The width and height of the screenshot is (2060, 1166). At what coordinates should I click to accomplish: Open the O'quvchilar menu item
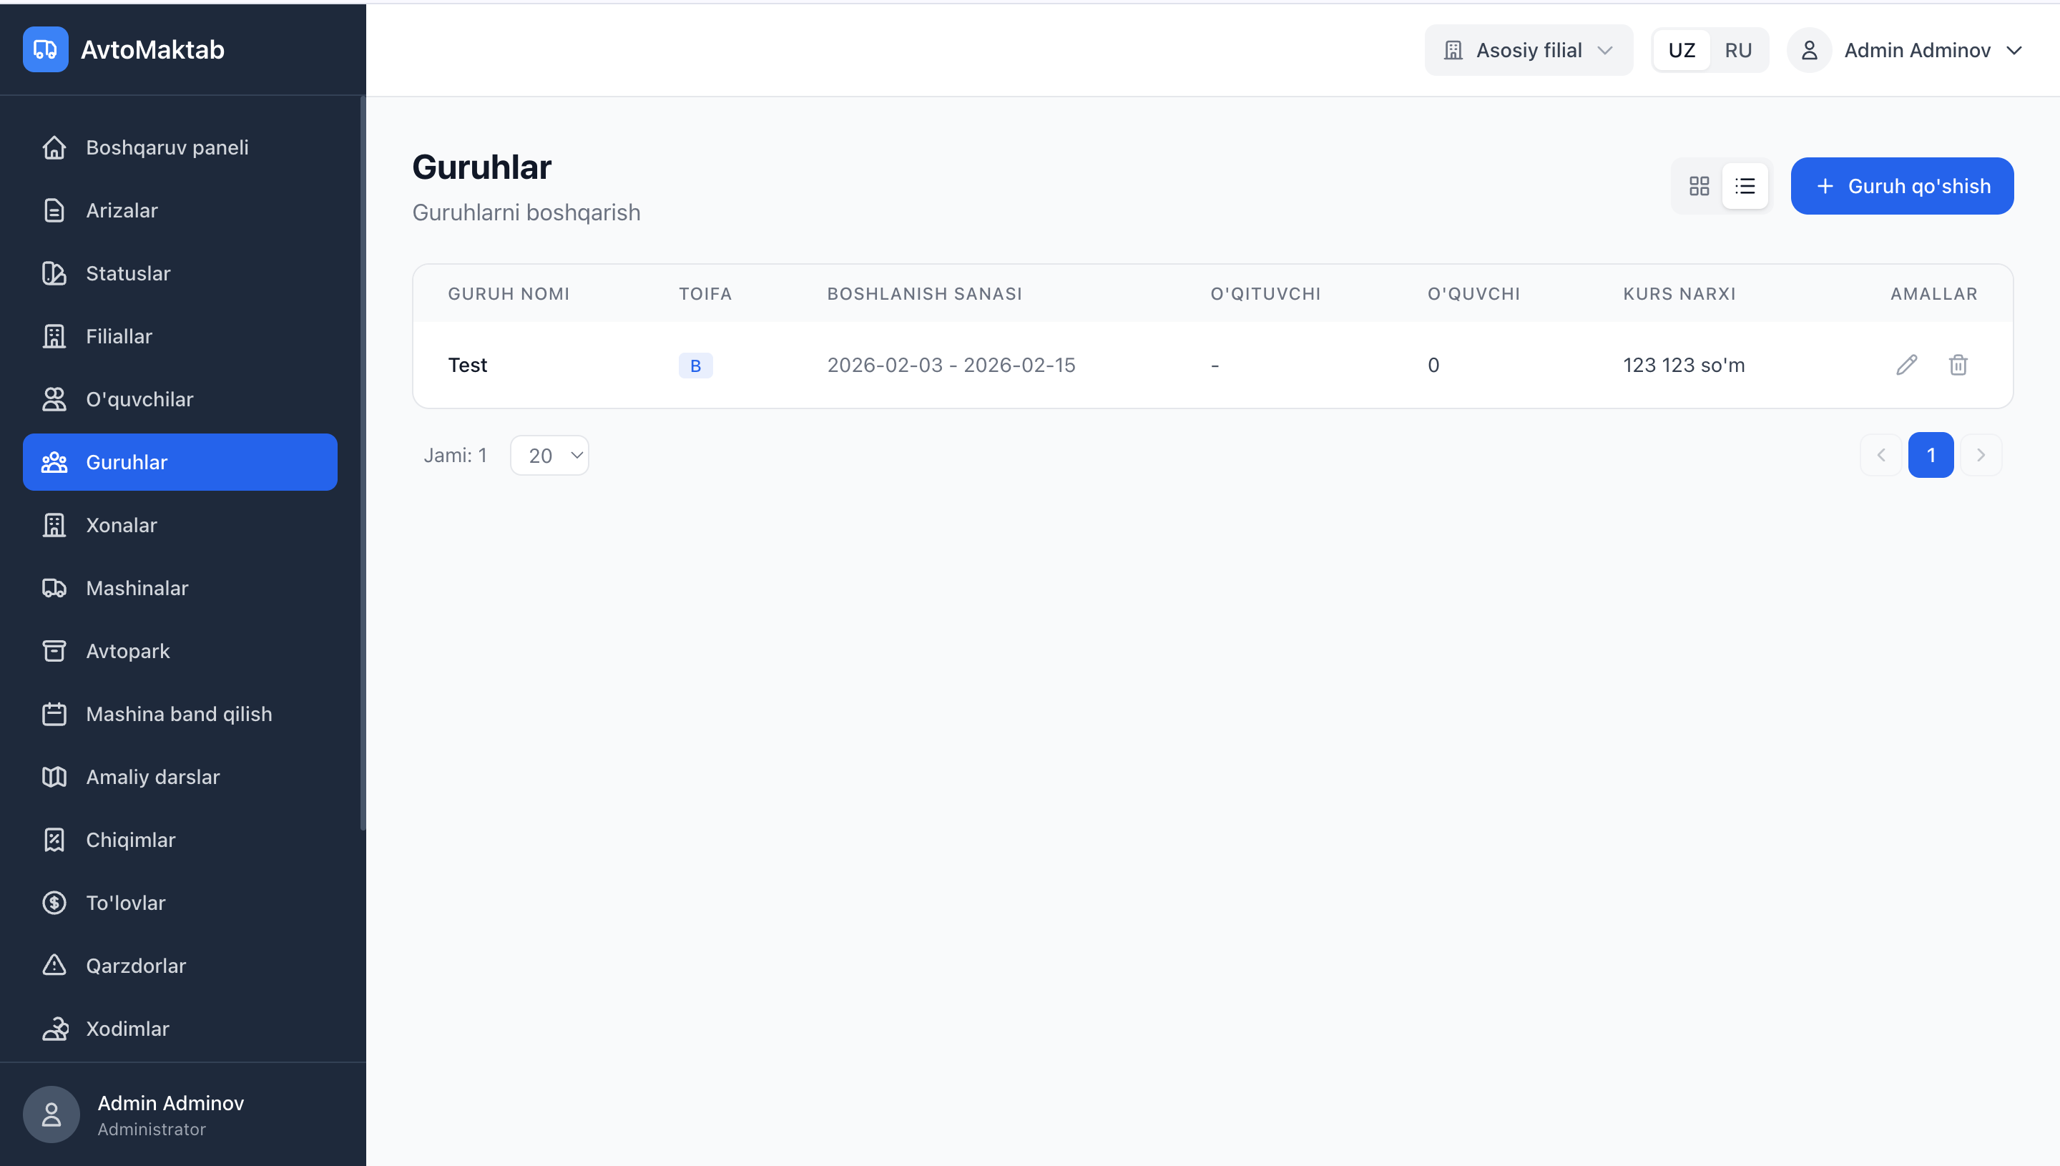[x=139, y=400]
